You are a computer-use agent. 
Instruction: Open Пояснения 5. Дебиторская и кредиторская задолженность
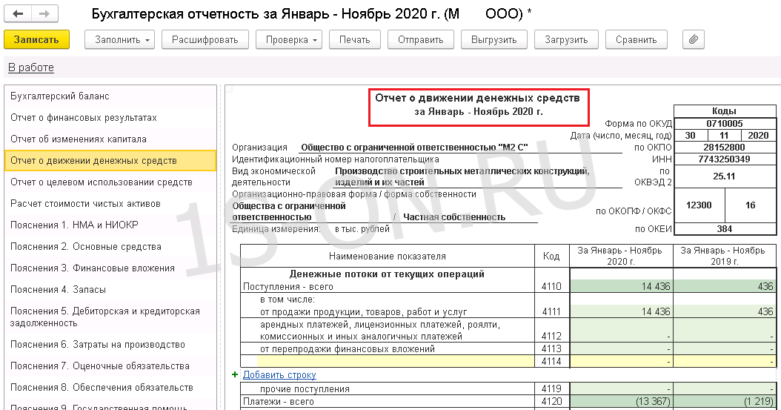pos(110,317)
